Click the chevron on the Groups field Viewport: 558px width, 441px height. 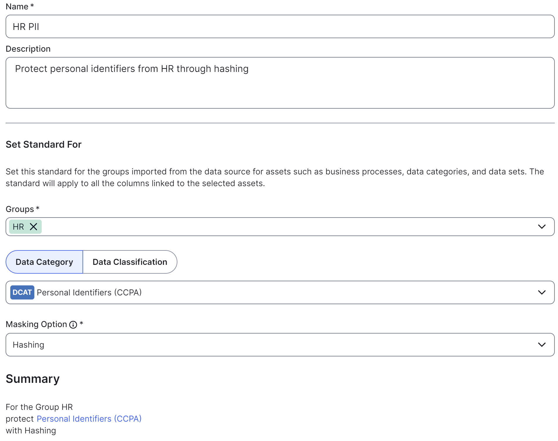541,227
